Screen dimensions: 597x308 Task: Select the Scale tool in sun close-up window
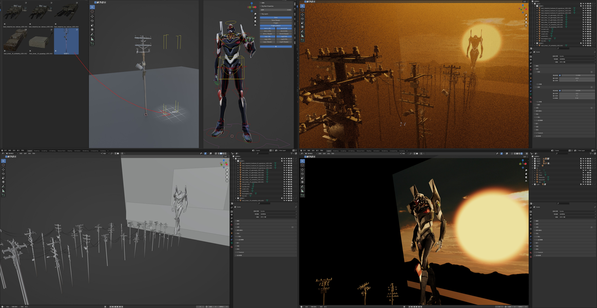pyautogui.click(x=302, y=178)
